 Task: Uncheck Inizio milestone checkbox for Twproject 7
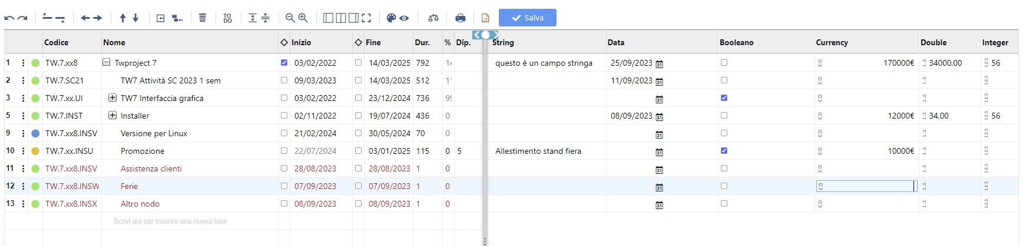point(284,63)
